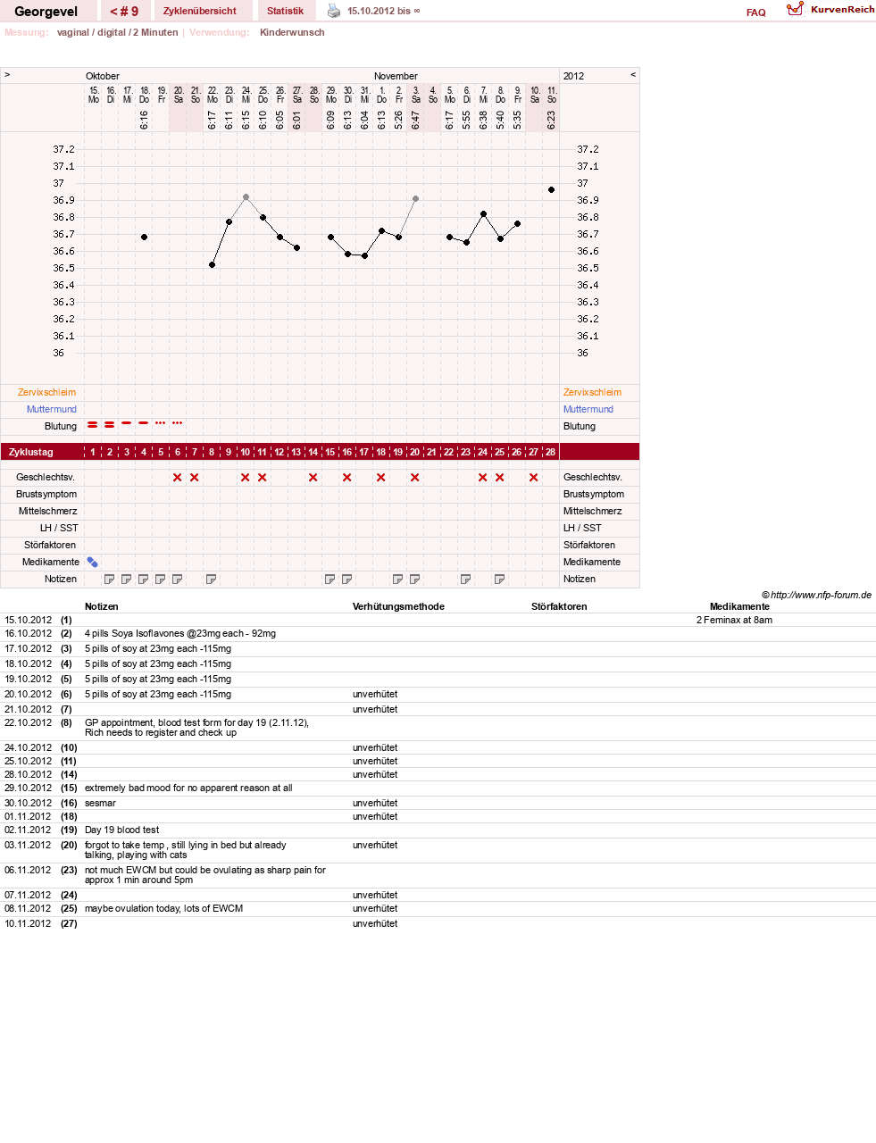Click the '2 Feminax at 8am' medication entry
Image resolution: width=876 pixels, height=1143 pixels.
click(734, 620)
